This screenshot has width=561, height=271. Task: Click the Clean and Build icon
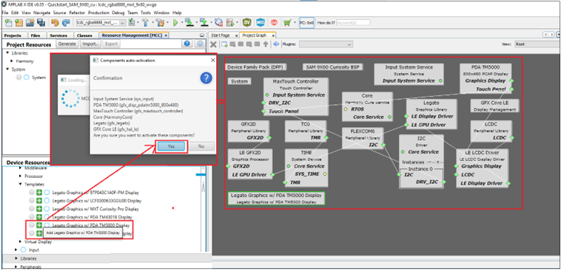click(160, 22)
